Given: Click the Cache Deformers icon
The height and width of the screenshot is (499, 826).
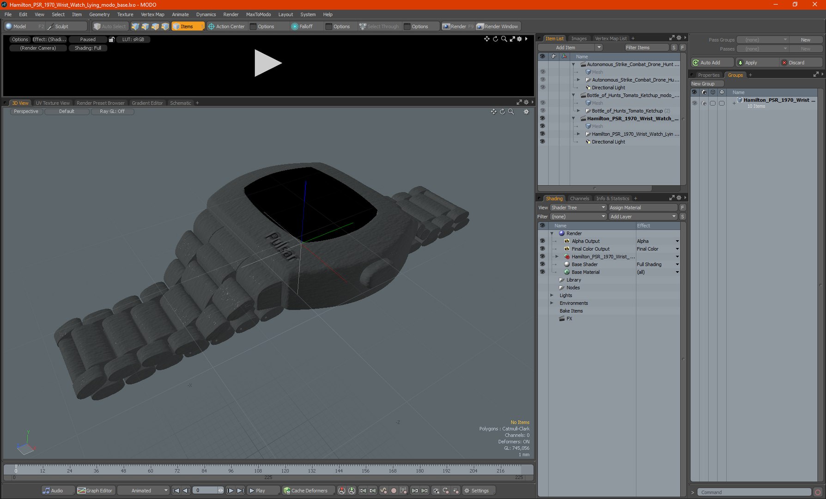Looking at the screenshot, I should pos(287,490).
